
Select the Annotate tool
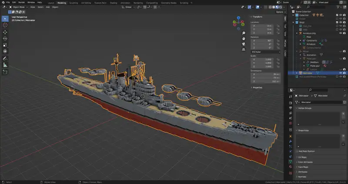pos(5,59)
